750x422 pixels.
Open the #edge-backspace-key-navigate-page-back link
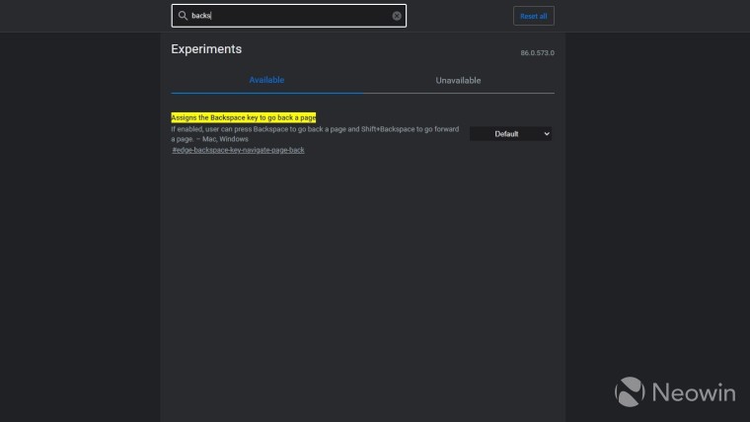coord(238,150)
